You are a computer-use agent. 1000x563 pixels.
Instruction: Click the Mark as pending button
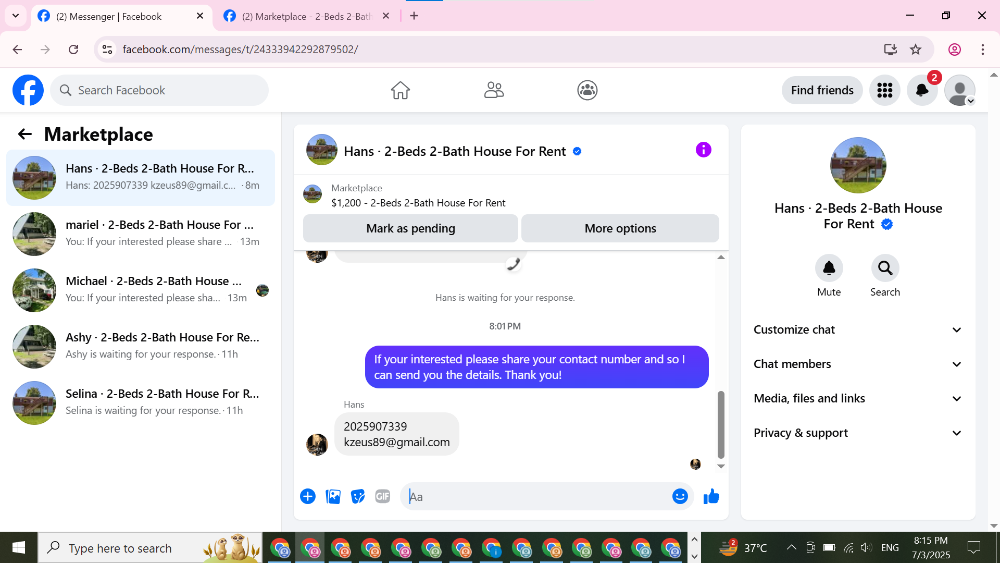tap(410, 228)
